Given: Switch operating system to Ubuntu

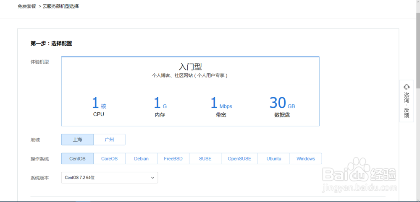Looking at the screenshot, I should 274,159.
